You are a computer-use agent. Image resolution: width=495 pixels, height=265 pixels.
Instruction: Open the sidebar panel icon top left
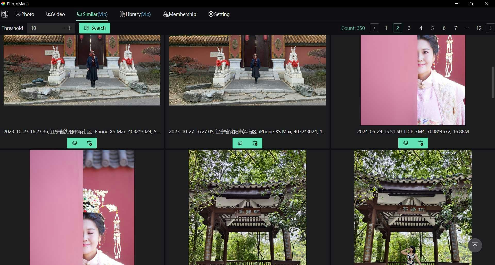coord(5,14)
